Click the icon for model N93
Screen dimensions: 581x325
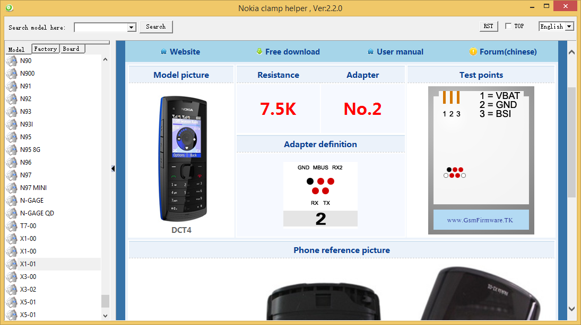tap(12, 111)
